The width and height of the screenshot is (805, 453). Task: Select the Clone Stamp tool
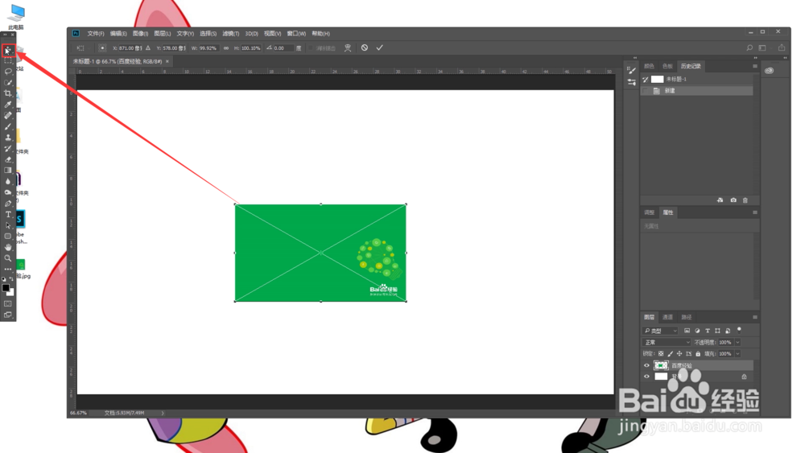pos(8,138)
